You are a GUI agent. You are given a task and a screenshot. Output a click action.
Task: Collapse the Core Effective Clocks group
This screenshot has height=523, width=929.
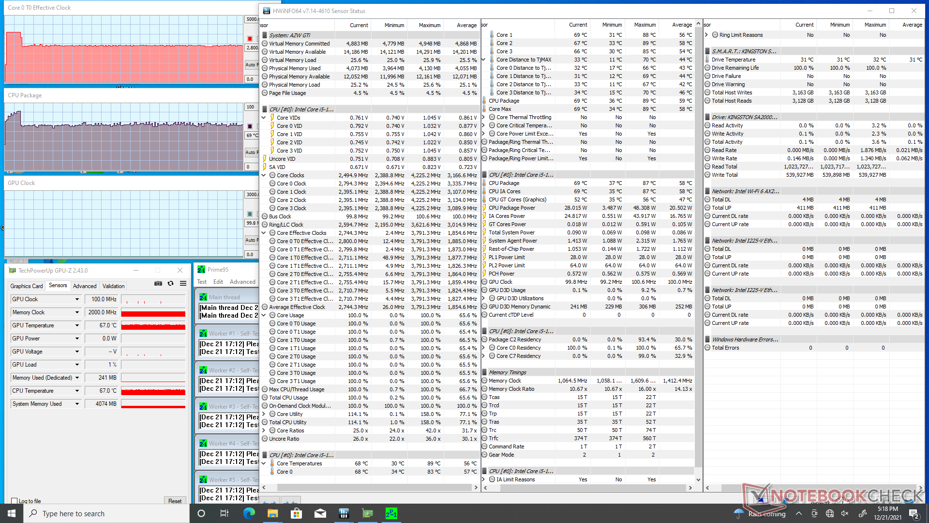pos(264,233)
